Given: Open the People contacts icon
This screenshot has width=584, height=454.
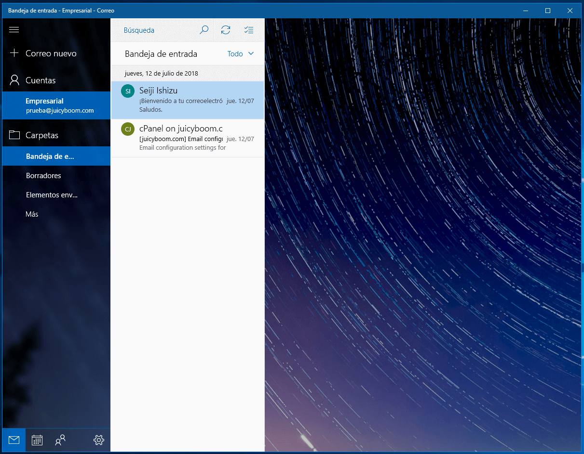Looking at the screenshot, I should 60,440.
